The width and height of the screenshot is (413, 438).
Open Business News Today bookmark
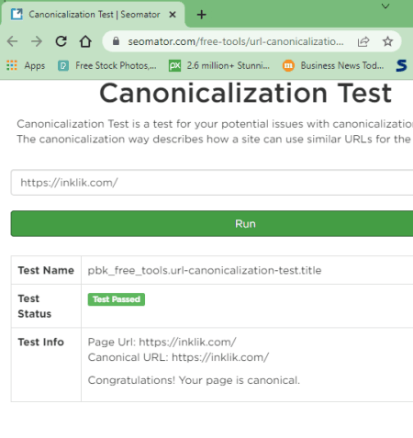point(333,65)
